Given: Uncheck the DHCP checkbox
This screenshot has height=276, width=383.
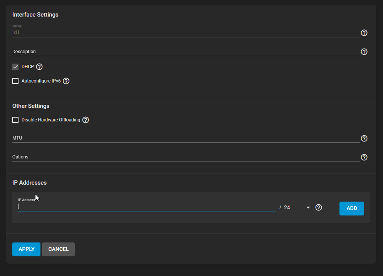Looking at the screenshot, I should 15,66.
